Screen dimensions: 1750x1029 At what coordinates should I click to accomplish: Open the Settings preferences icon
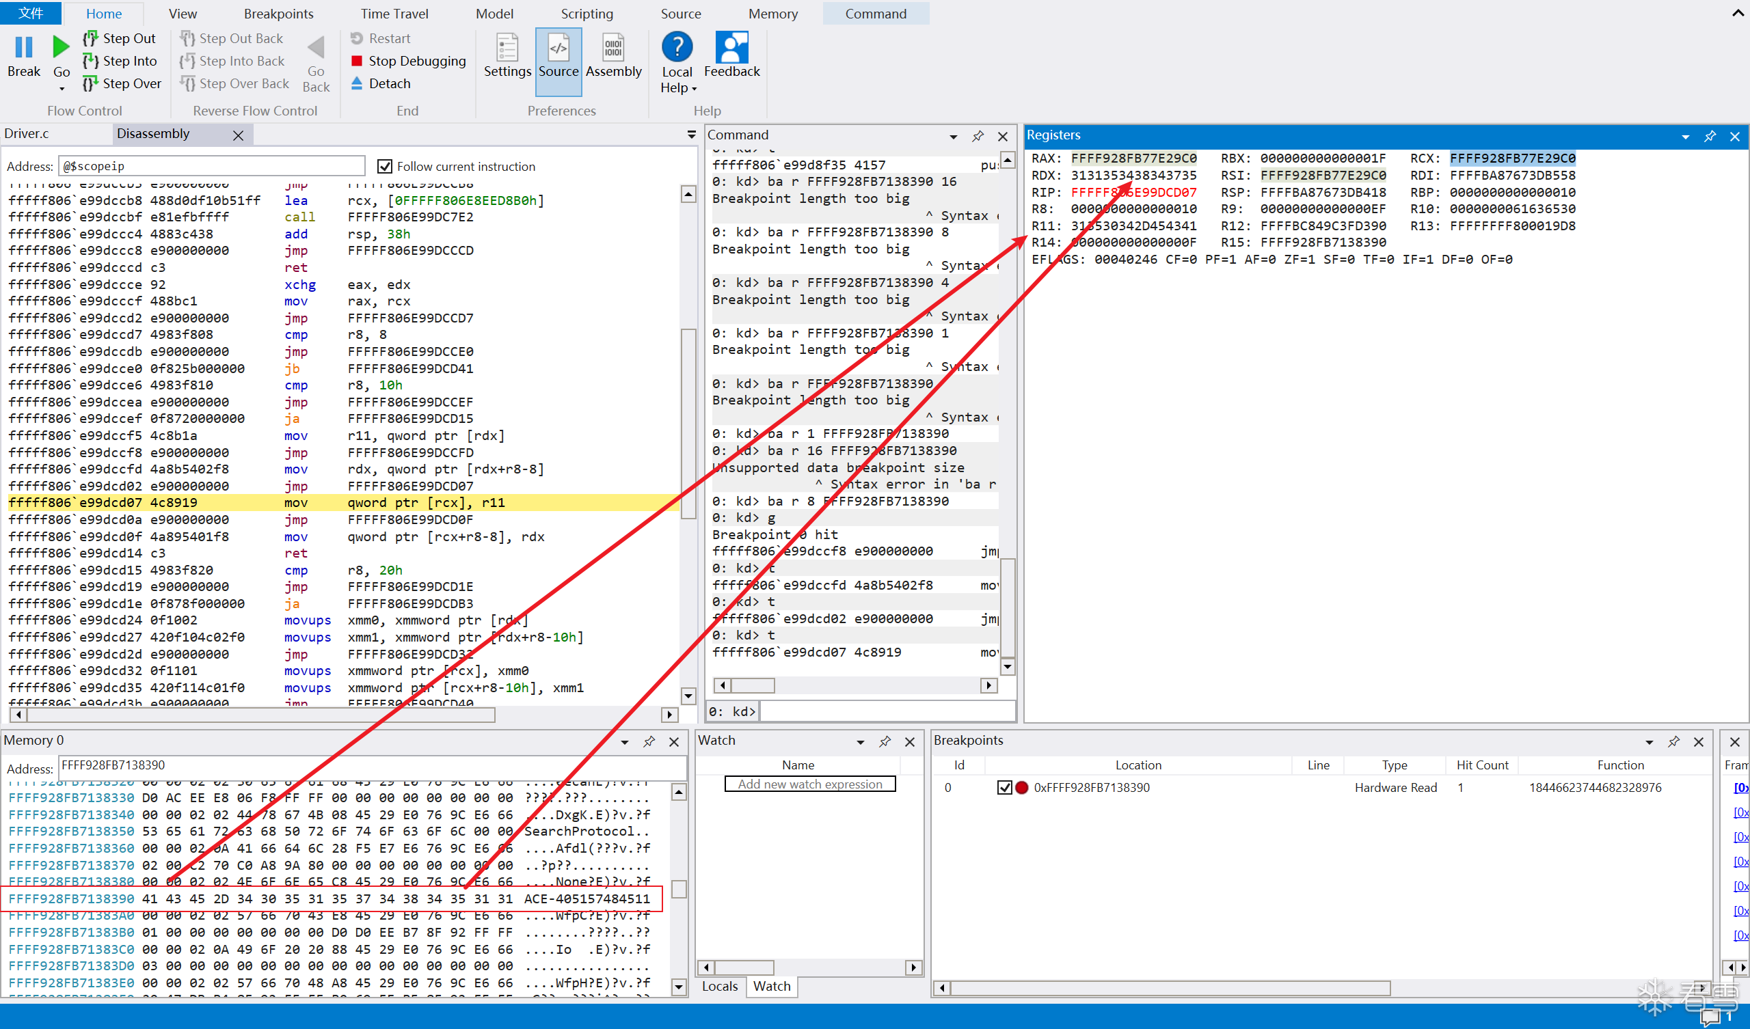coord(507,49)
